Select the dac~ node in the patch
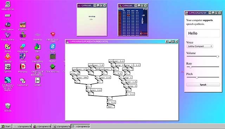This screenshot has width=225, height=129. pos(111,107)
